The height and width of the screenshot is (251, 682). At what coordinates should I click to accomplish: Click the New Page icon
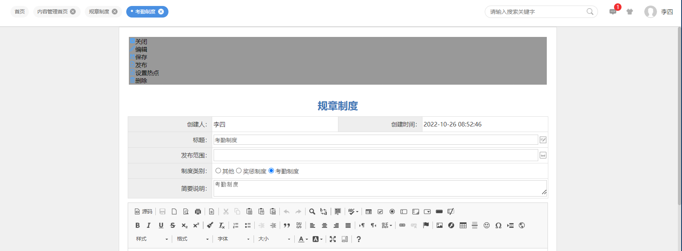click(x=174, y=211)
